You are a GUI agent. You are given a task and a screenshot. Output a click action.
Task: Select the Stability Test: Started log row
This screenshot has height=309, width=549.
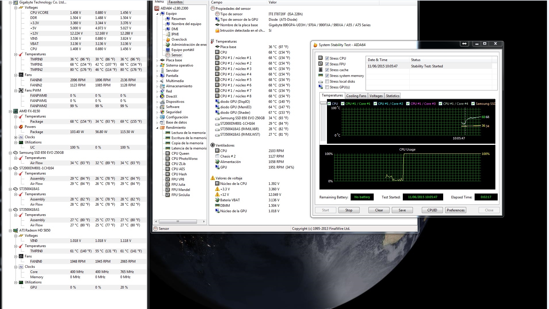coord(429,66)
